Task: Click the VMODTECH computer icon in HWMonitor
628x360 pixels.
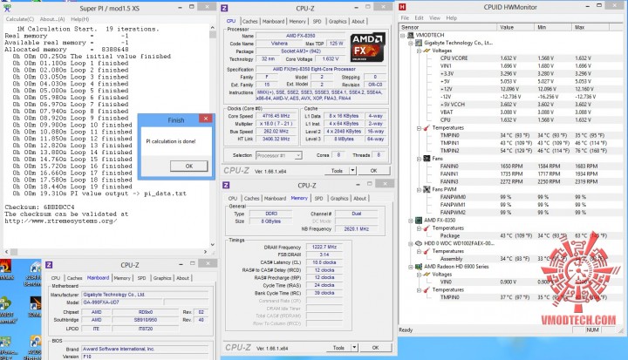Action: coord(411,35)
